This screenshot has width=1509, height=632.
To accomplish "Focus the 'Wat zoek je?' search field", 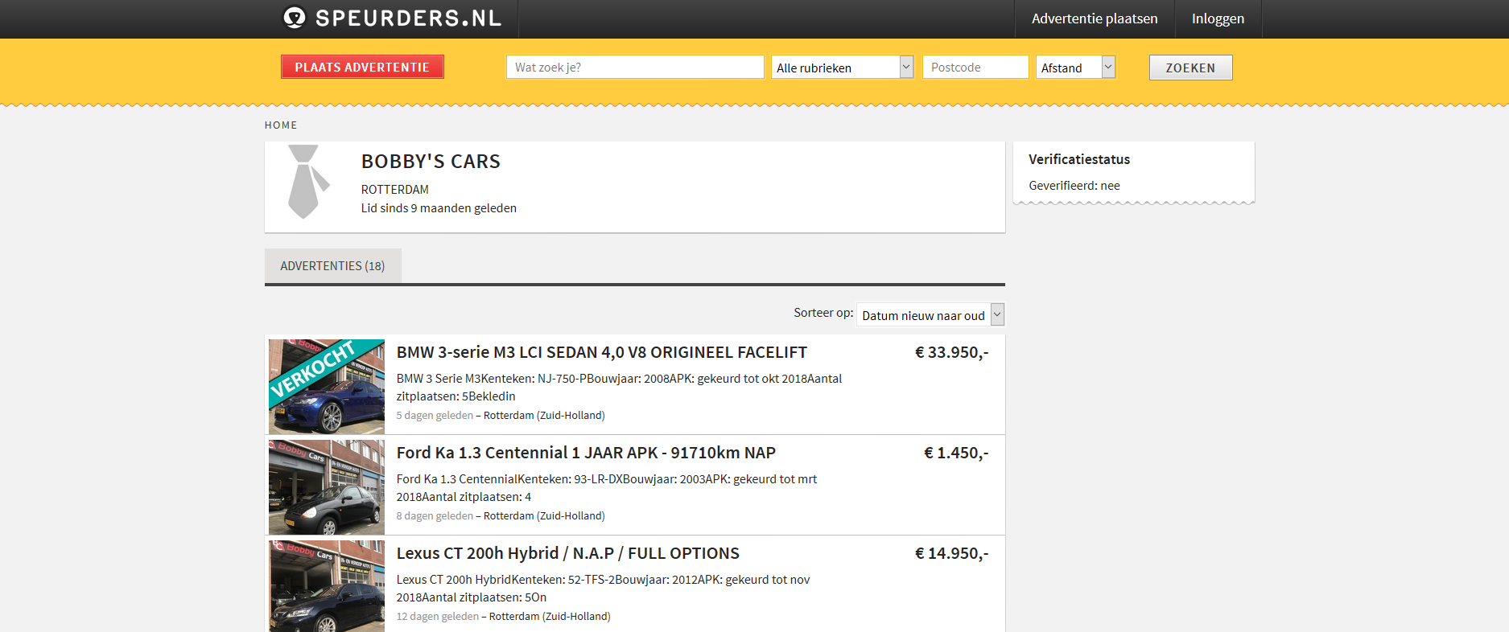I will pyautogui.click(x=635, y=67).
